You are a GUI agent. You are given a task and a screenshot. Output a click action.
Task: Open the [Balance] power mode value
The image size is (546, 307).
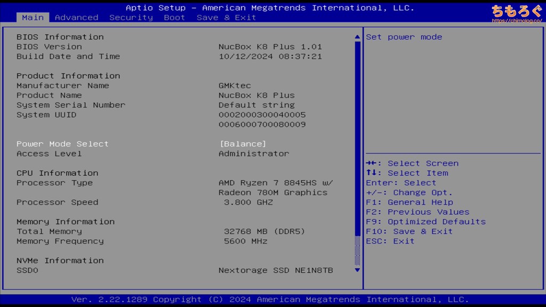[x=243, y=144]
